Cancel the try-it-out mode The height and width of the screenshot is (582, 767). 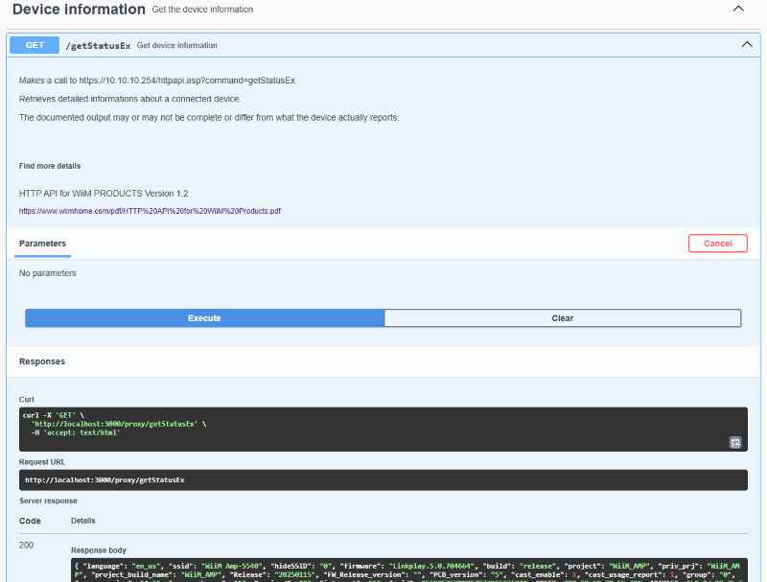pos(717,244)
